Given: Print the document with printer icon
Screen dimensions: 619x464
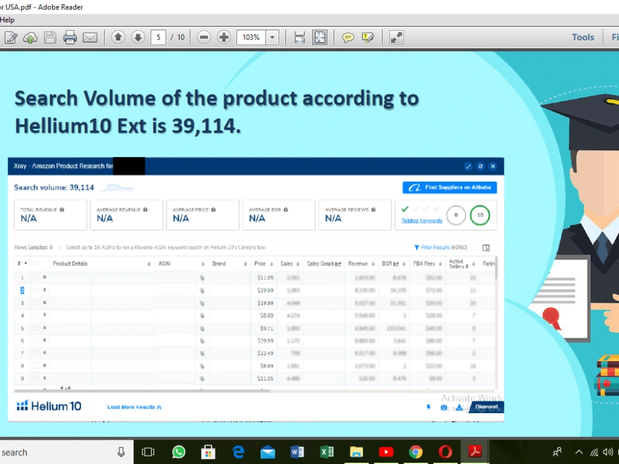Looking at the screenshot, I should [70, 38].
